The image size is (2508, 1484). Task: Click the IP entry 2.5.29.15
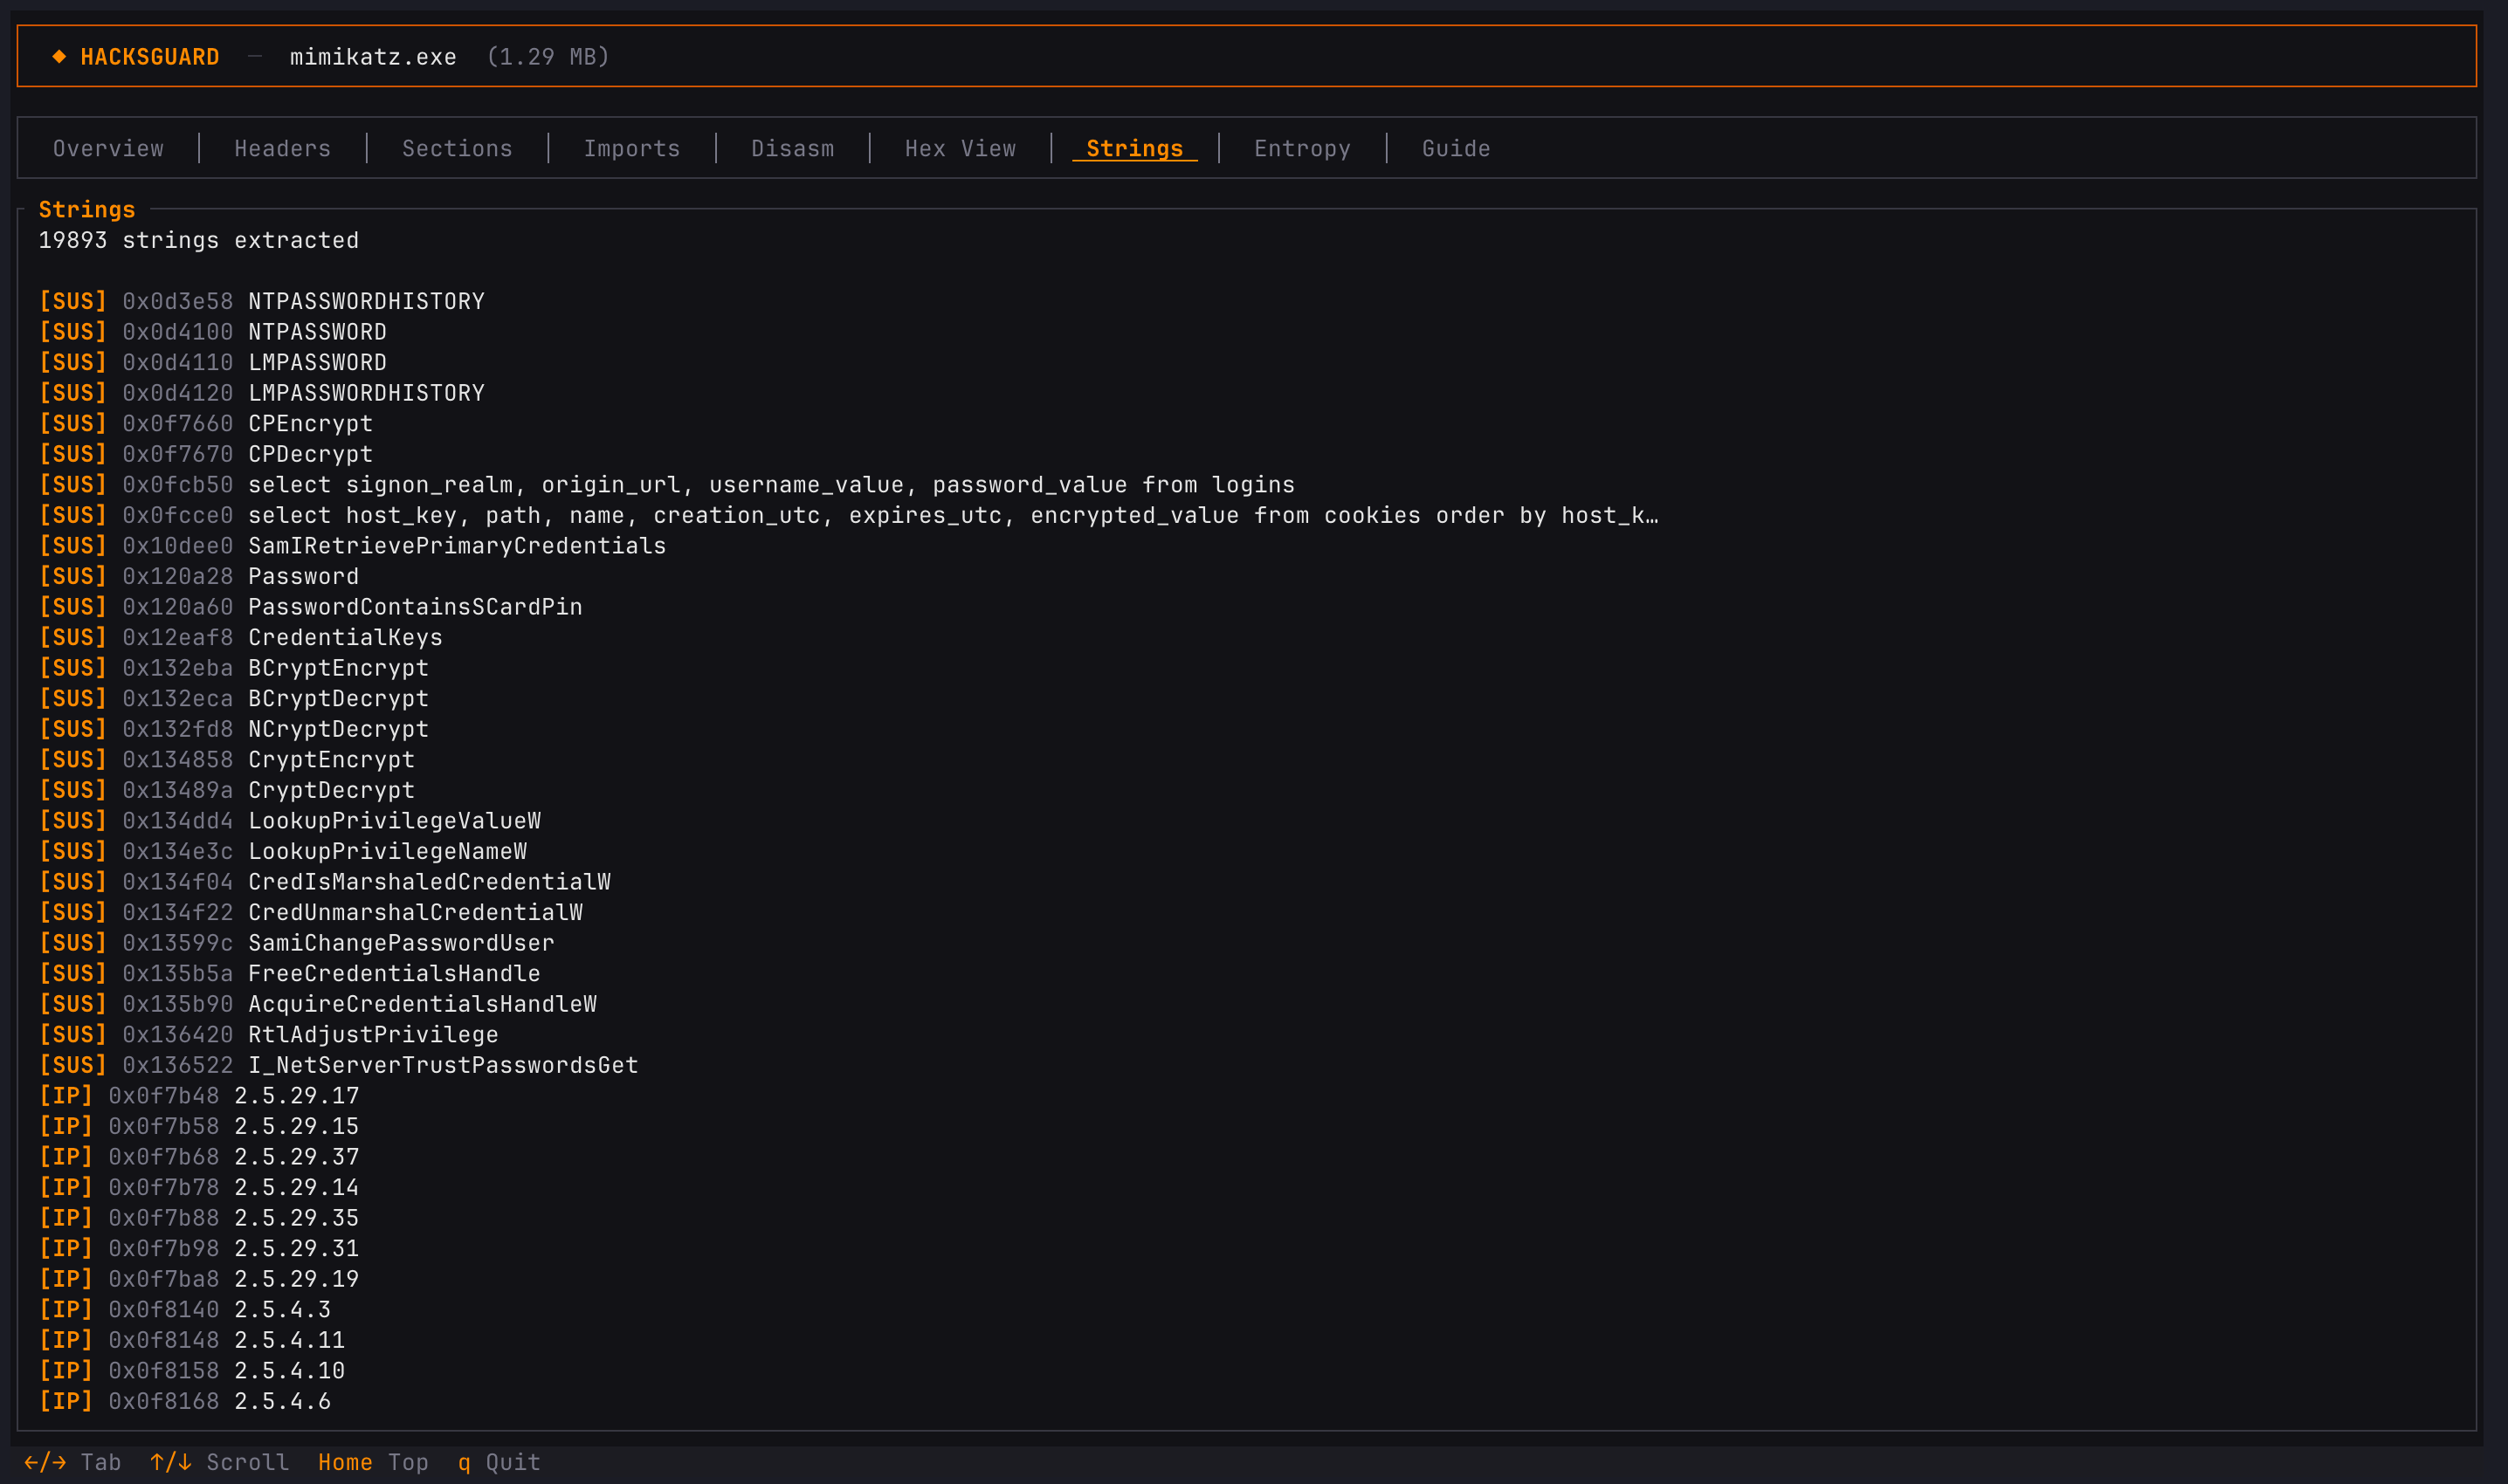[x=199, y=1126]
